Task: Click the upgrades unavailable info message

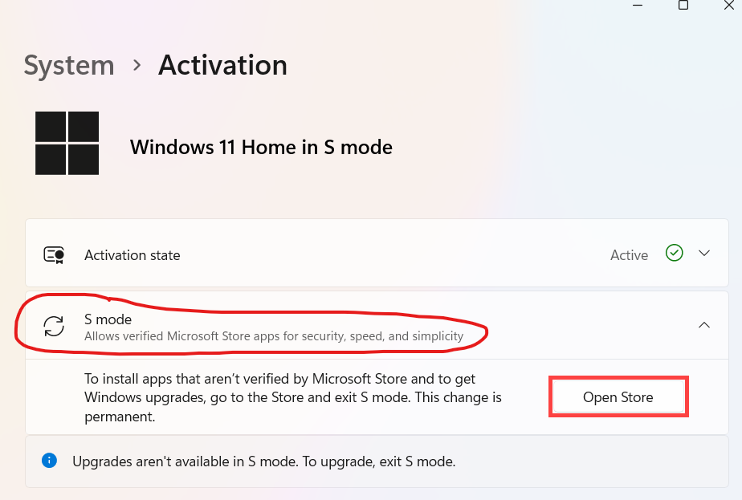Action: click(264, 461)
